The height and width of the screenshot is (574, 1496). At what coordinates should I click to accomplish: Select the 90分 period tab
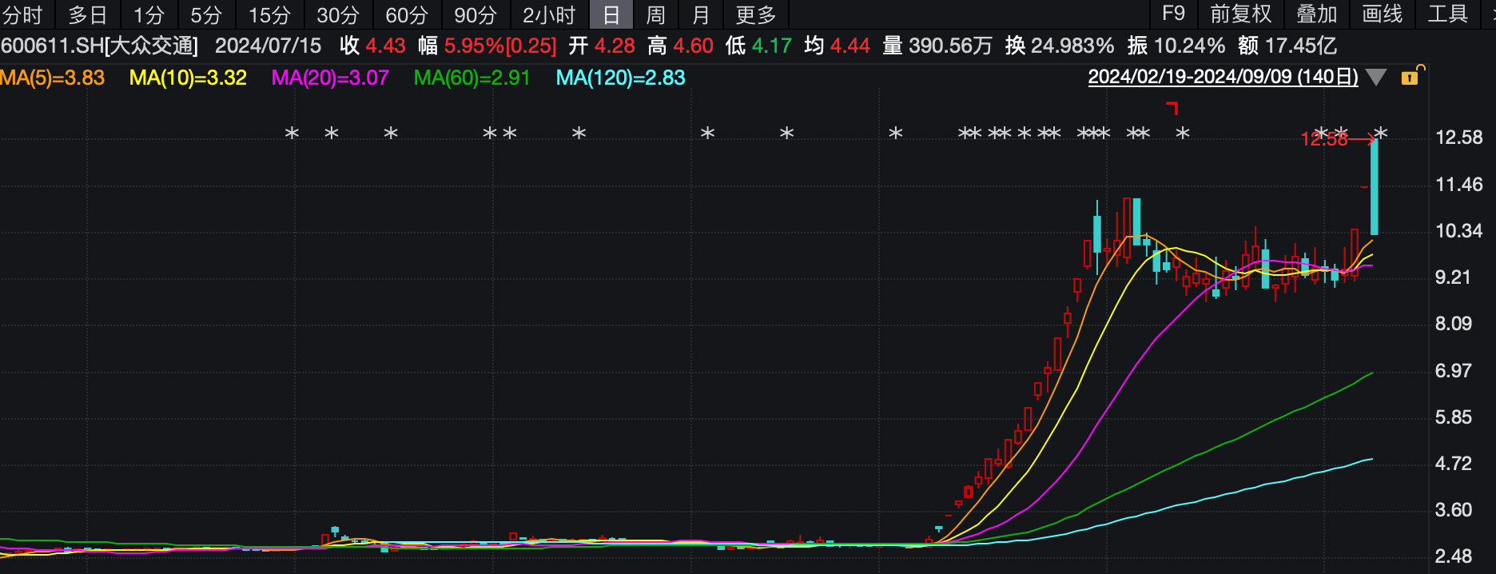coord(475,14)
